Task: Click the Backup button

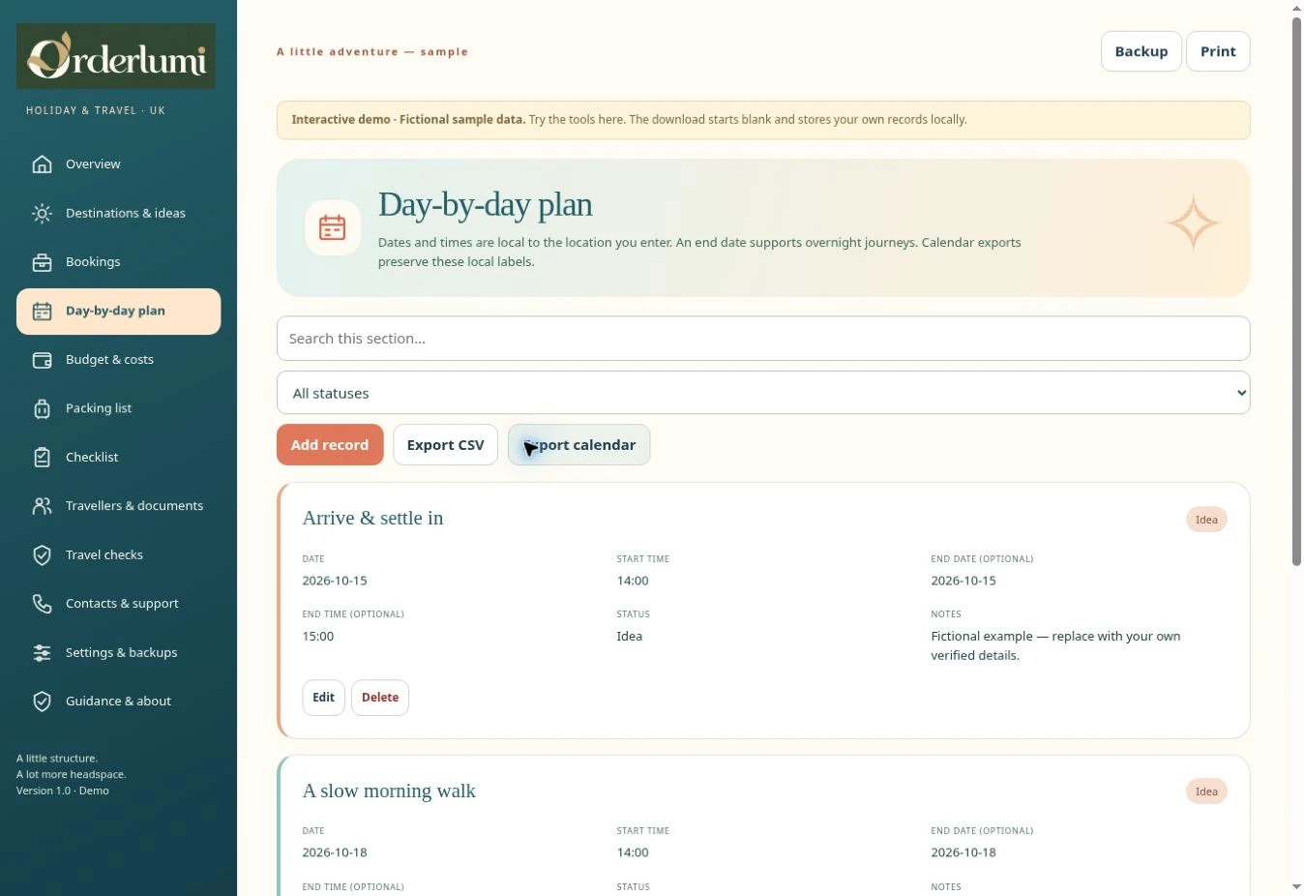Action: (x=1141, y=51)
